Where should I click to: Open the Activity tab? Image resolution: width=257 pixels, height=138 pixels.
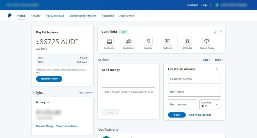(35, 16)
